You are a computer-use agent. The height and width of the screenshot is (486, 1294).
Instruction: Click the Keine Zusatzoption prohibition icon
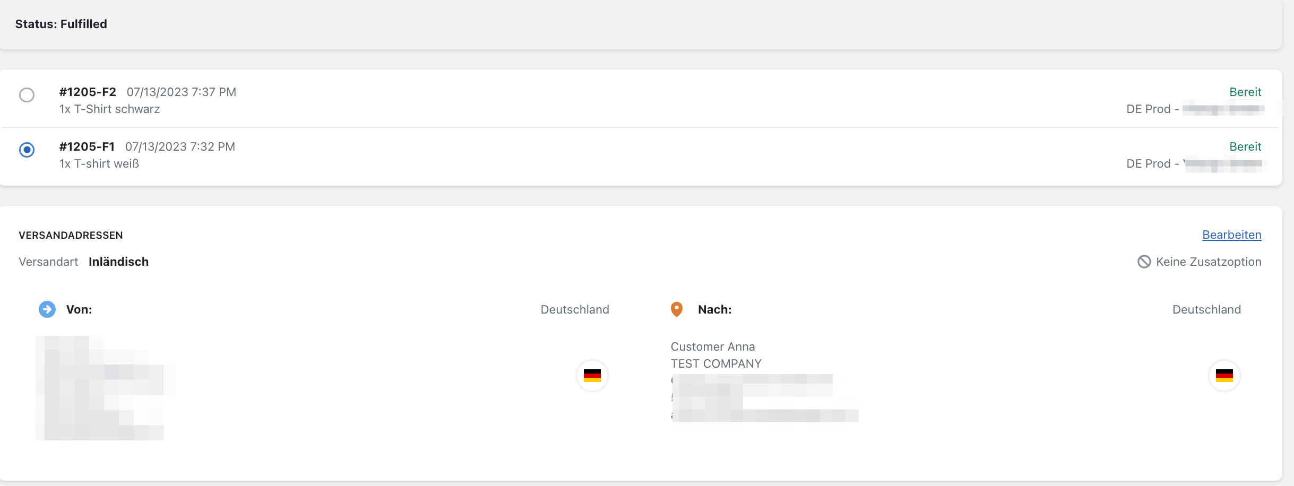coord(1144,261)
